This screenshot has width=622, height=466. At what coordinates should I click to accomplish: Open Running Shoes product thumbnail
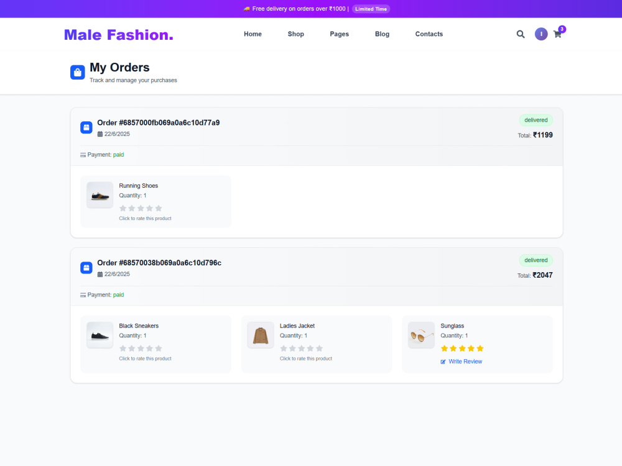100,195
